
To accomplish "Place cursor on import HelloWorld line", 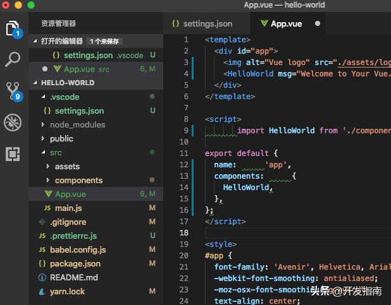I will 298,131.
